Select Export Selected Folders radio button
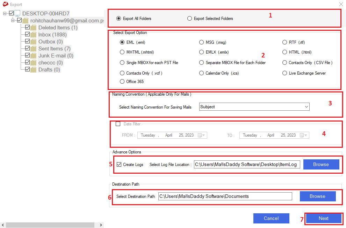346x228 pixels. [189, 19]
